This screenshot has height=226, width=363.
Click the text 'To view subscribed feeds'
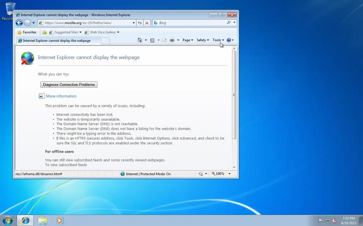pos(66,165)
